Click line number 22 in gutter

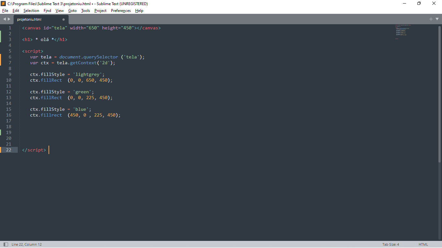8,150
